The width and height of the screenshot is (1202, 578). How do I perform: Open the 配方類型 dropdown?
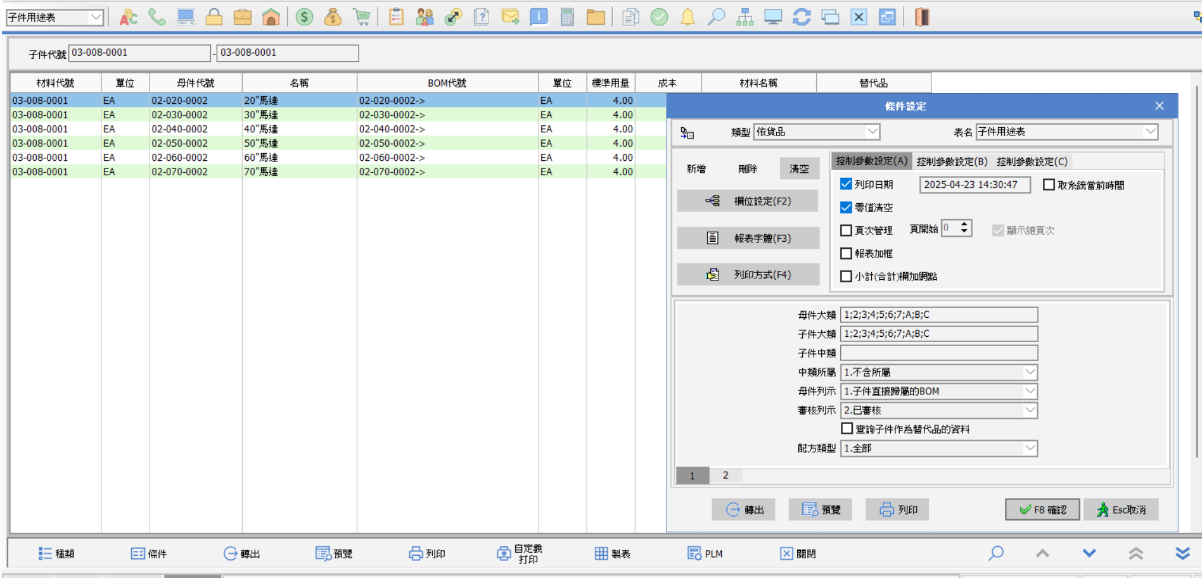tap(1030, 448)
